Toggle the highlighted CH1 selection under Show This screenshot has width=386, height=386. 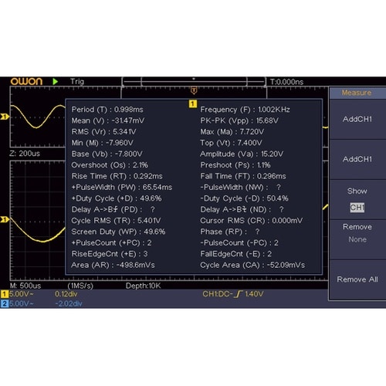tap(357, 208)
